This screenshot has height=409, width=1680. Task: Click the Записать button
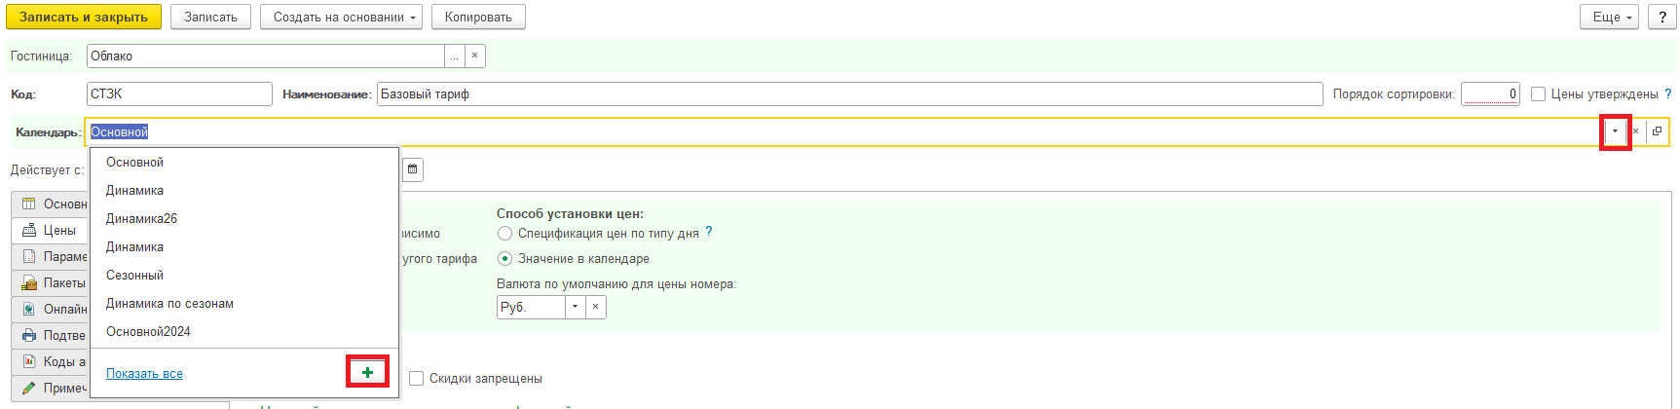210,17
